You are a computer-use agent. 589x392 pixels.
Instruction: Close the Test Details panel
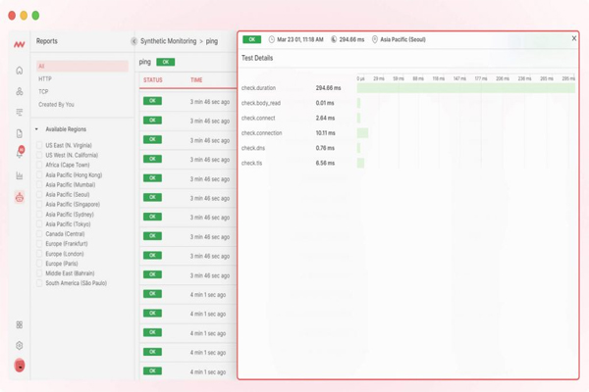[574, 38]
